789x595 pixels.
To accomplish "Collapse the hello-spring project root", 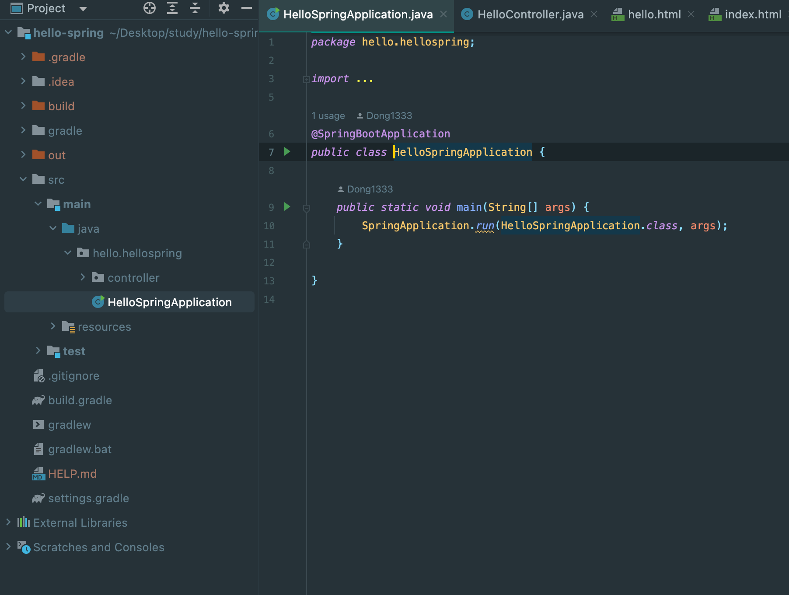I will tap(8, 32).
